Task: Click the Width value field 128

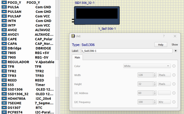Action: (x=145, y=75)
